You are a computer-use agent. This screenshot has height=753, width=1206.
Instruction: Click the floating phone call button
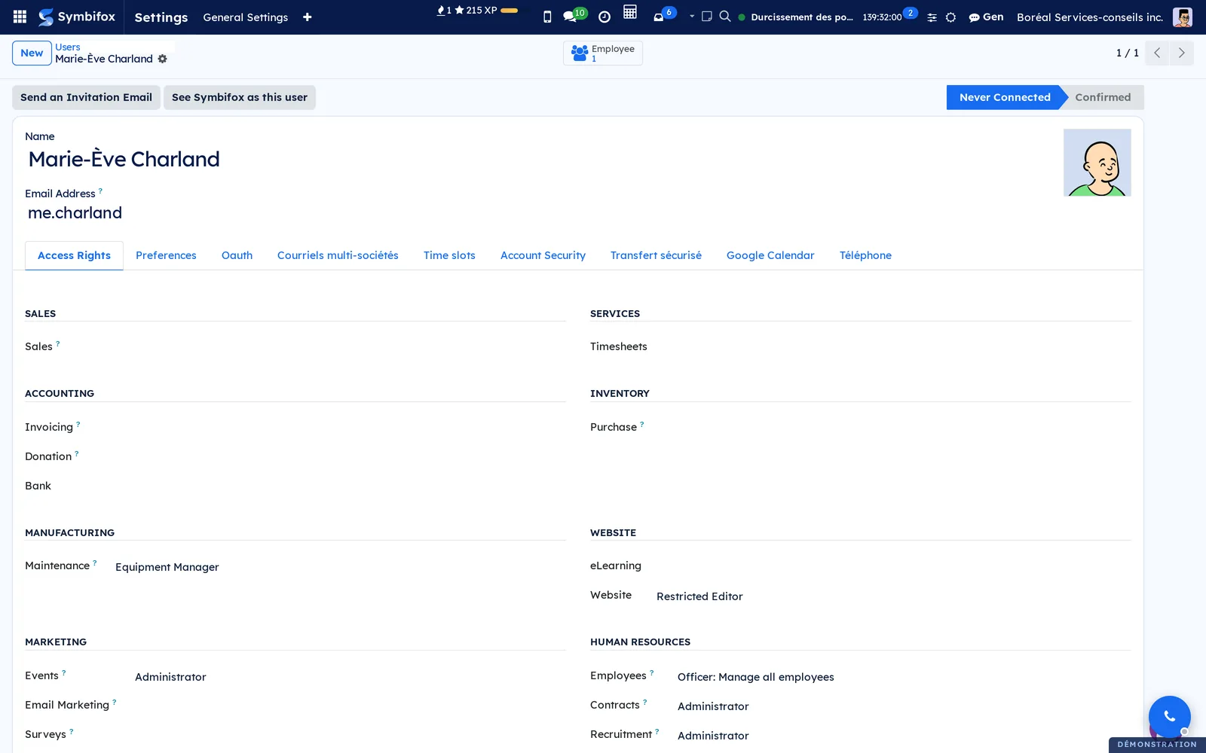[1169, 716]
